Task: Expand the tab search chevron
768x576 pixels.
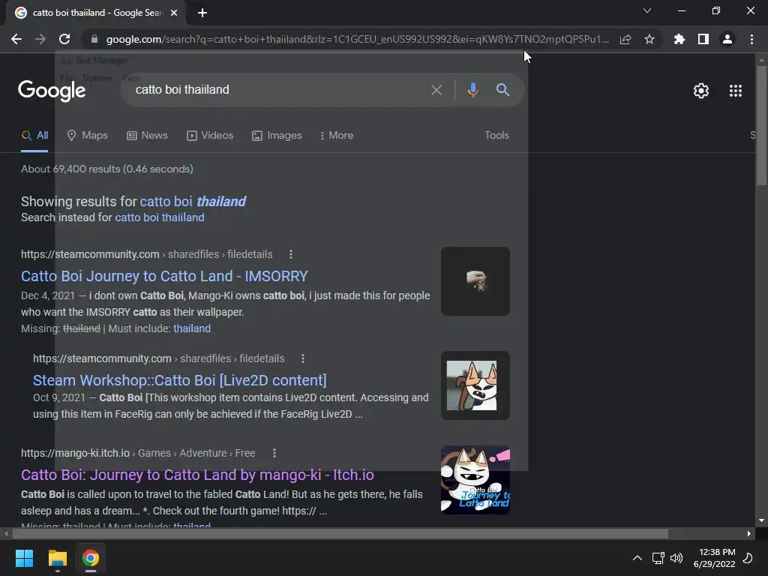Action: point(647,10)
